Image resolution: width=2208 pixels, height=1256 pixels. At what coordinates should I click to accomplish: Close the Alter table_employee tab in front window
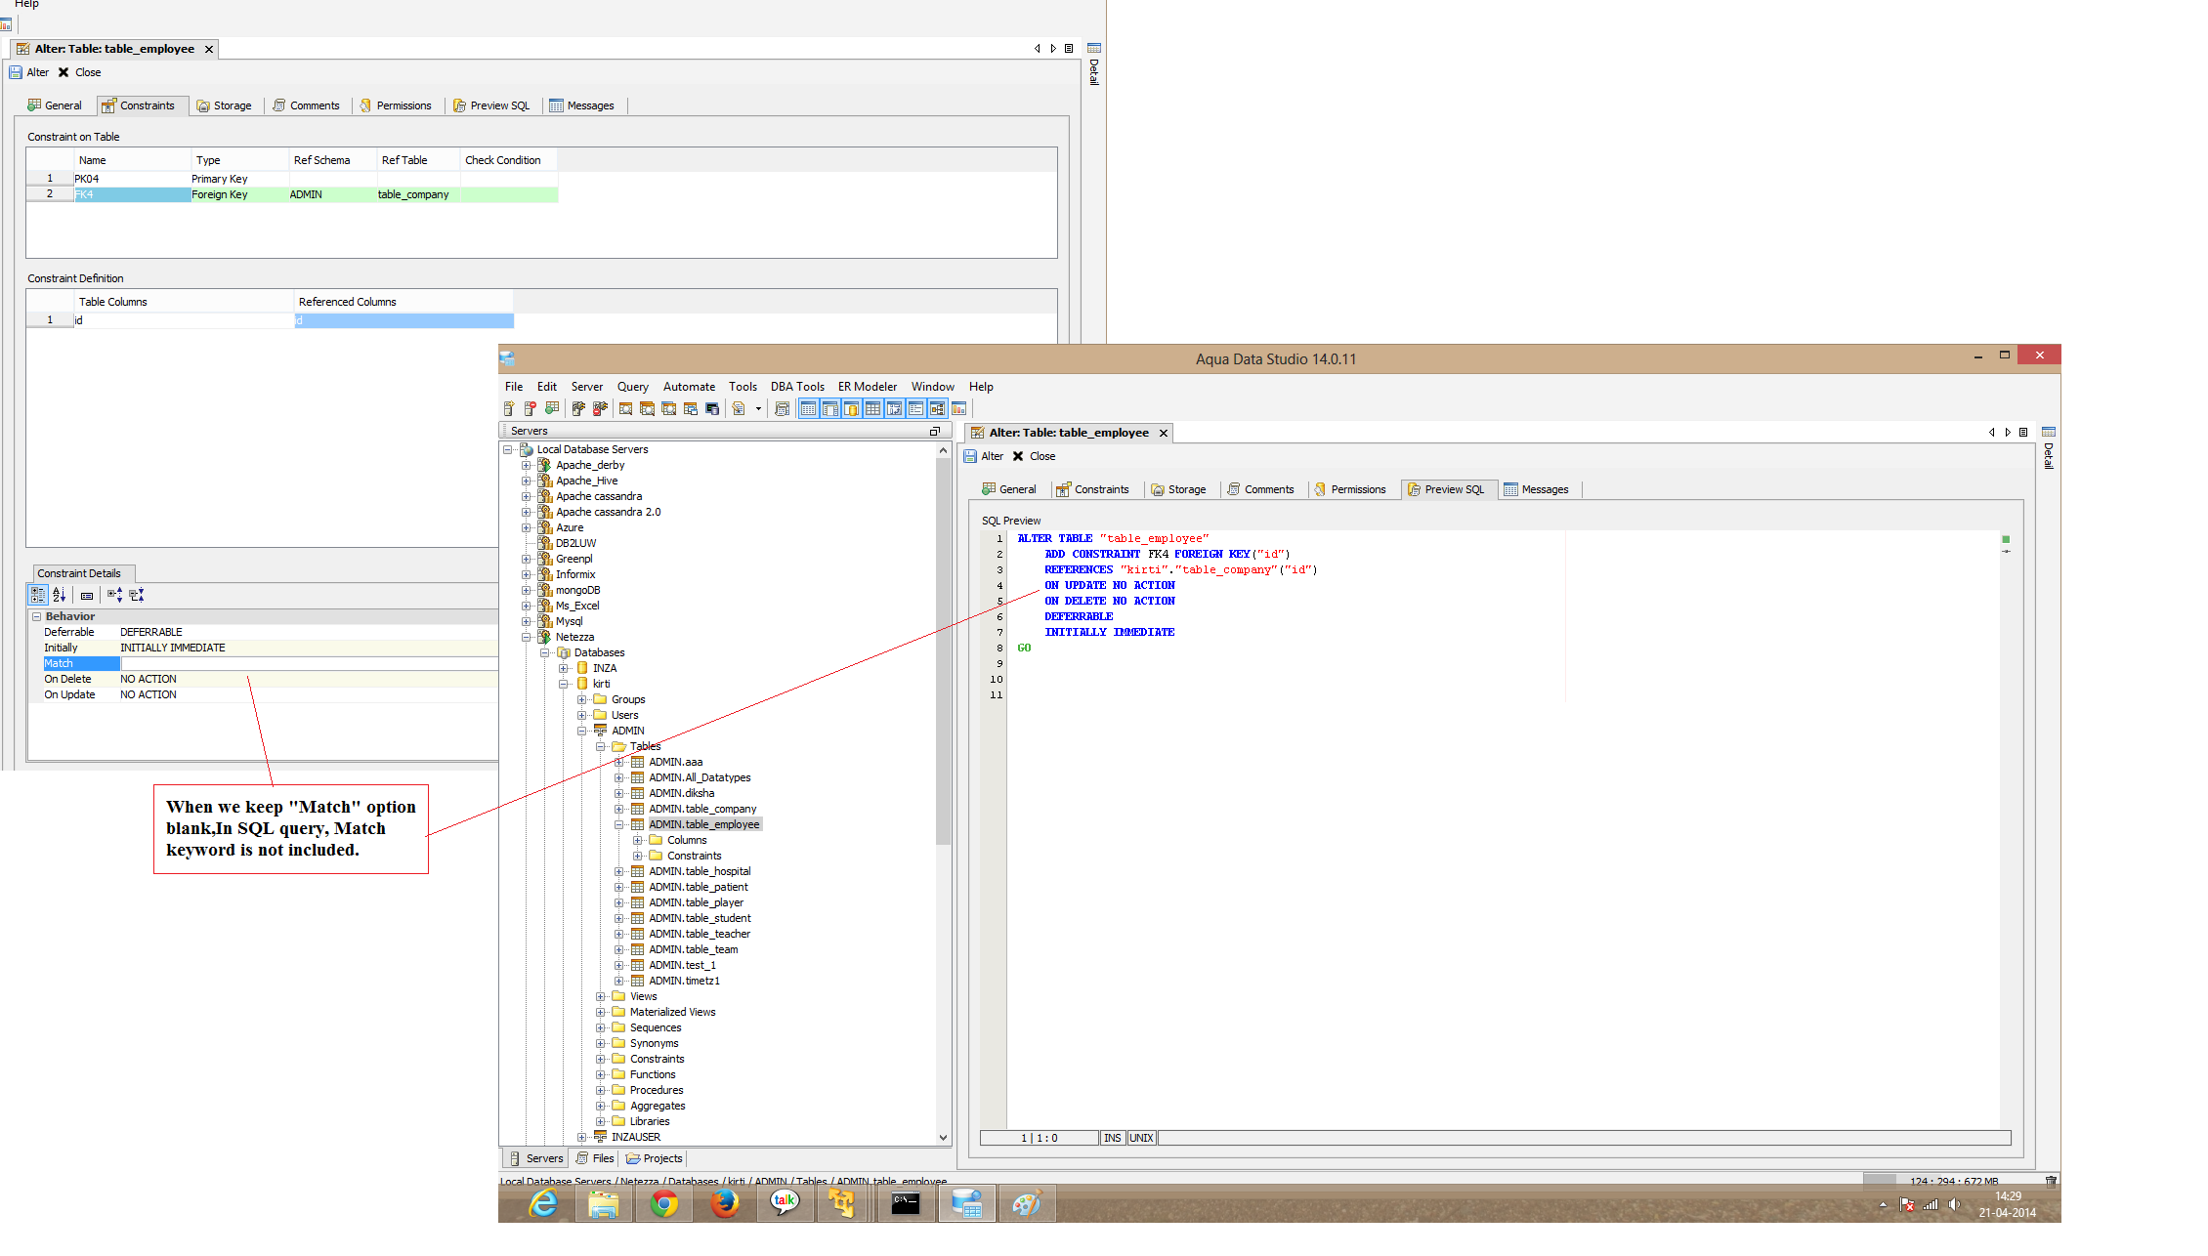(x=1164, y=434)
